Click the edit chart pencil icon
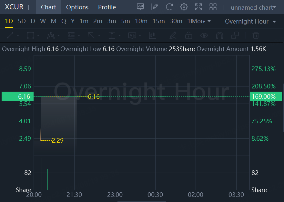Viewport: 284px width, 202px height. (x=155, y=7)
